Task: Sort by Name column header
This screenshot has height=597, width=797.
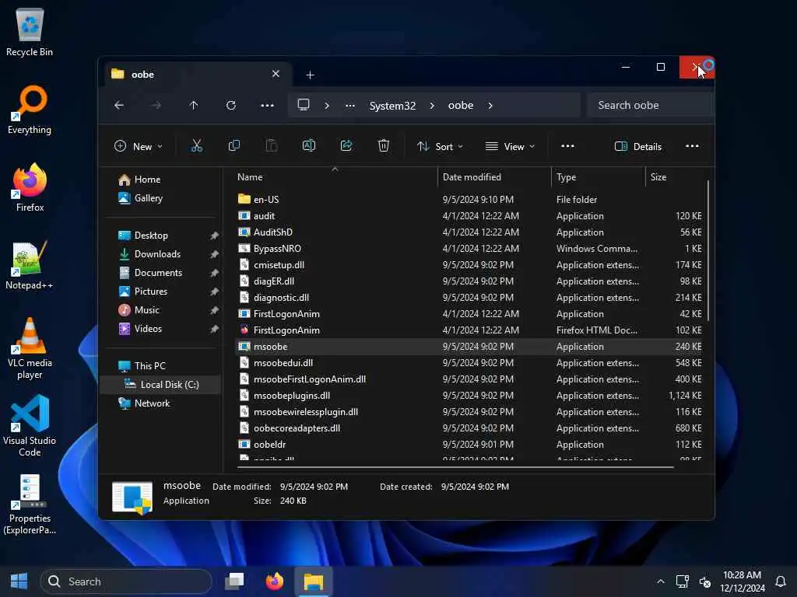Action: pyautogui.click(x=336, y=177)
